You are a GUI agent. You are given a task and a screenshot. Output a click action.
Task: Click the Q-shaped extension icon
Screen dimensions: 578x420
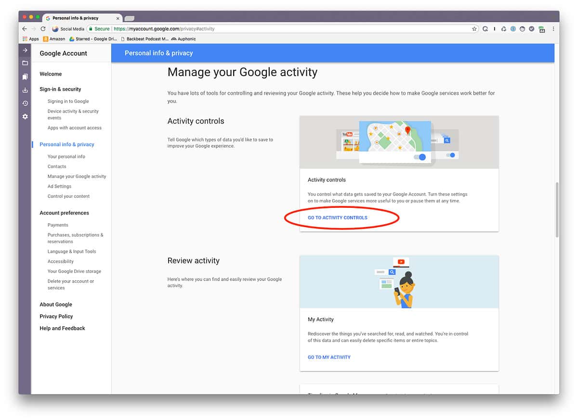tap(485, 29)
